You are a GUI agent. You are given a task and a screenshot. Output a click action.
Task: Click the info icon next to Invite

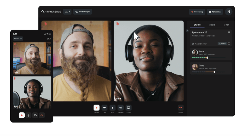(x=229, y=44)
